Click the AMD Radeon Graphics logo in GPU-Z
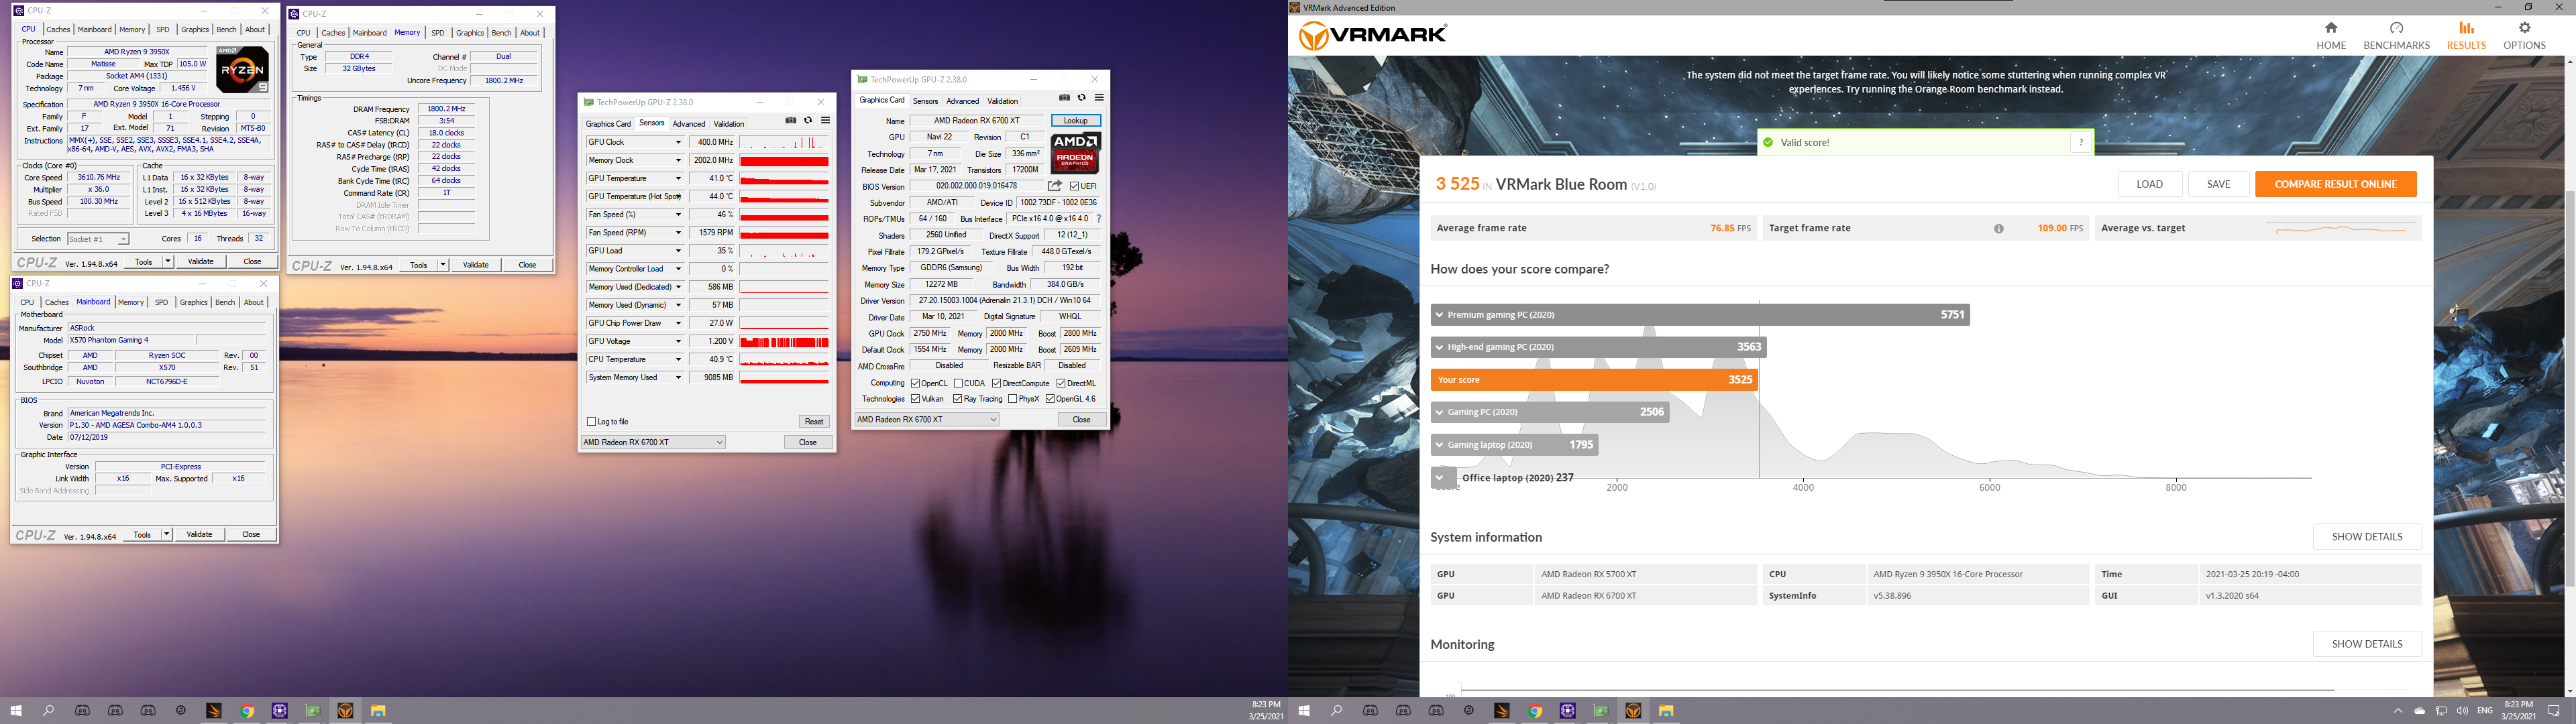Image resolution: width=2576 pixels, height=724 pixels. 1075,153
